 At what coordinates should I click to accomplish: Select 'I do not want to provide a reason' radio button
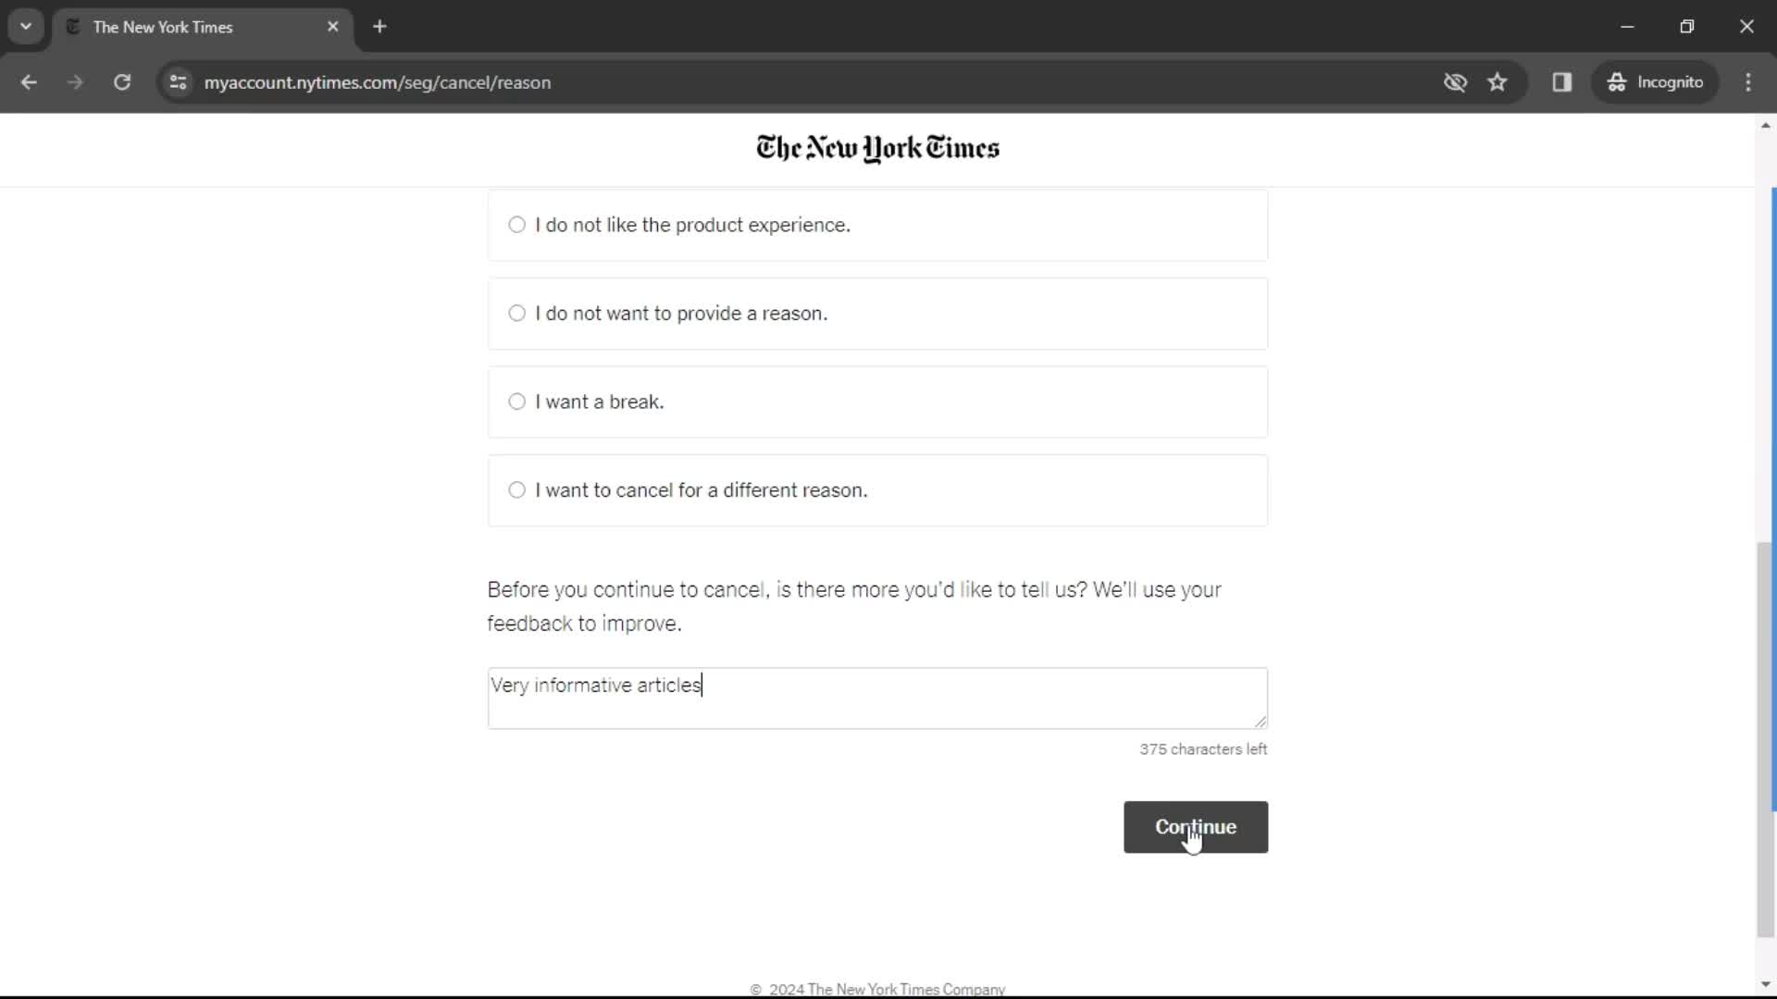[517, 314]
